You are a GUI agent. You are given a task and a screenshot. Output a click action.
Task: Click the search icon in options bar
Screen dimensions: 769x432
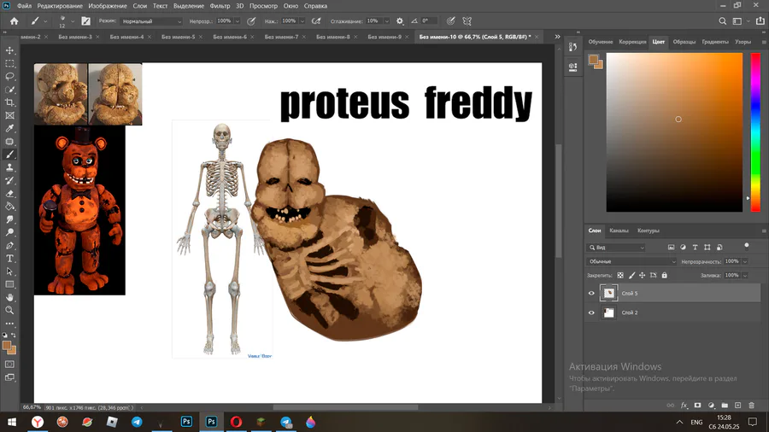point(722,21)
